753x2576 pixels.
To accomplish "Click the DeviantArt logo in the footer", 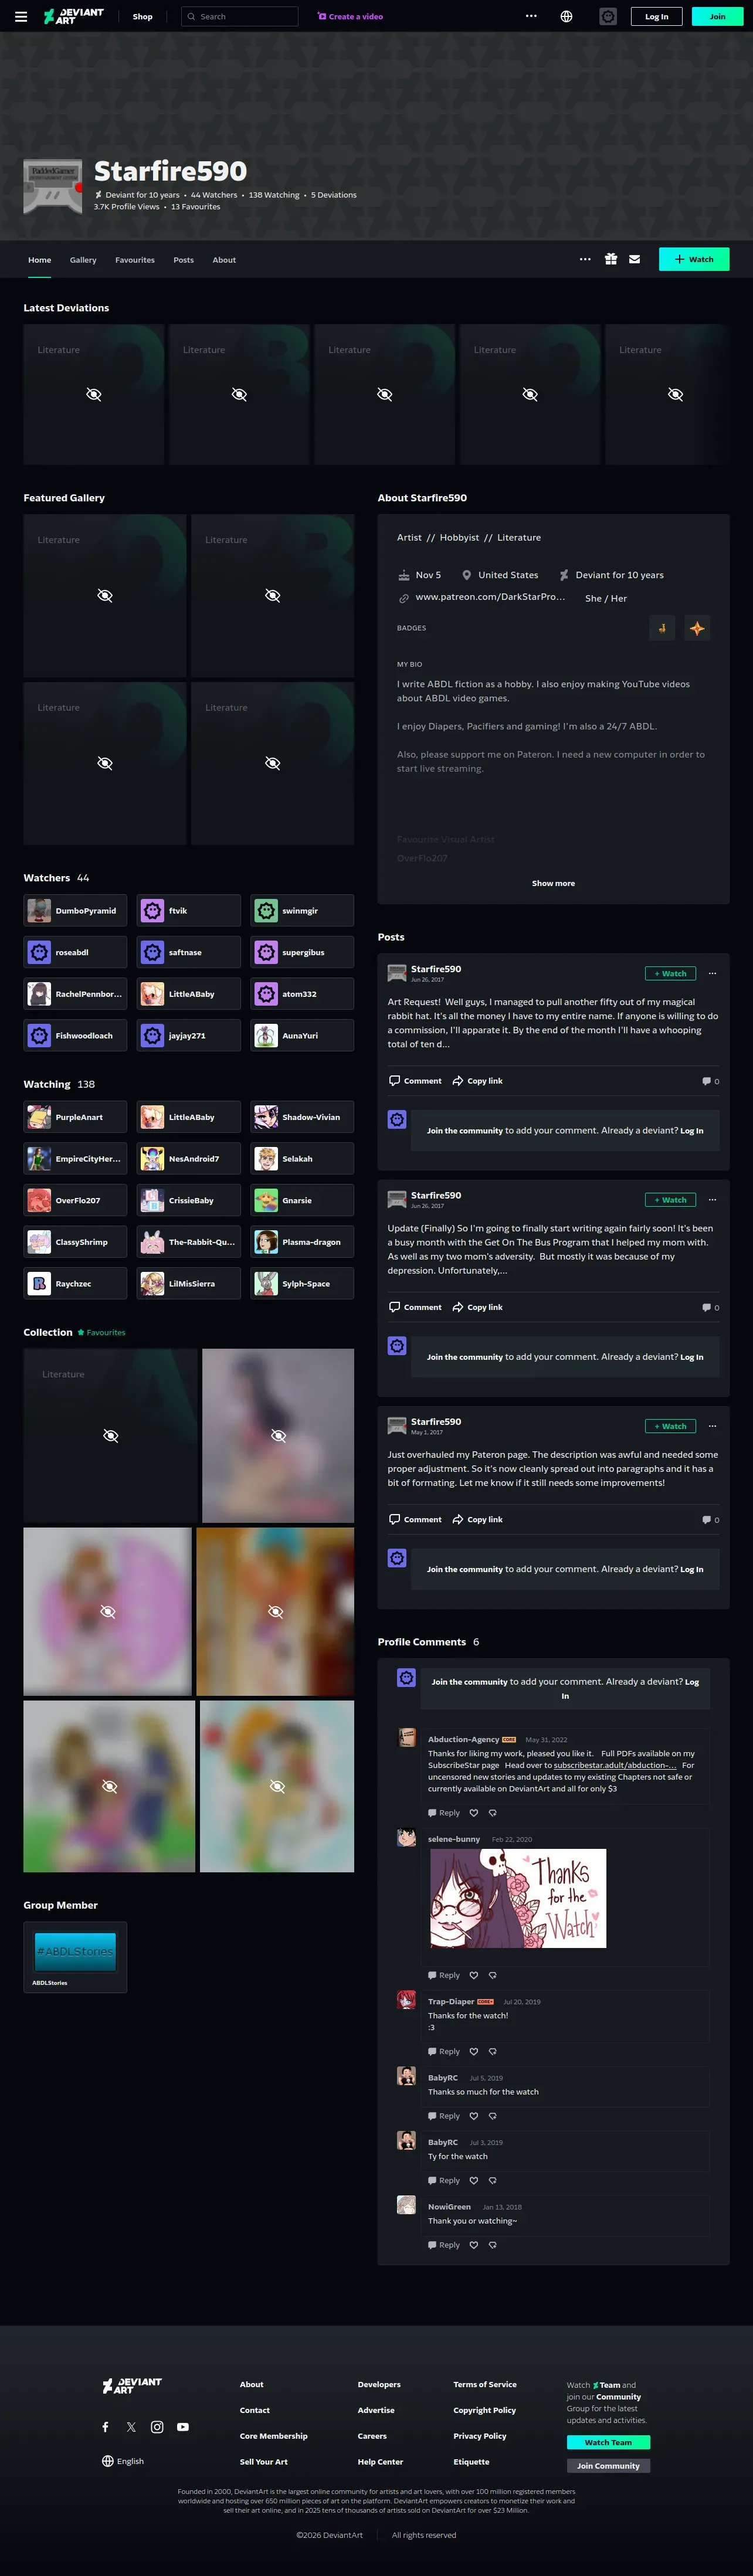I will point(132,2386).
